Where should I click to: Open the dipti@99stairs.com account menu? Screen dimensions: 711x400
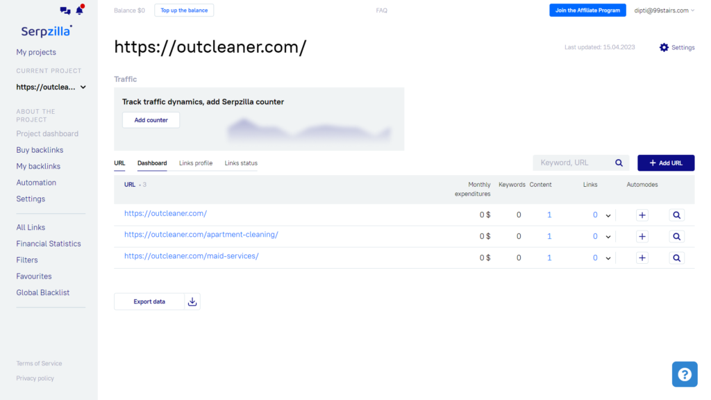pos(664,10)
